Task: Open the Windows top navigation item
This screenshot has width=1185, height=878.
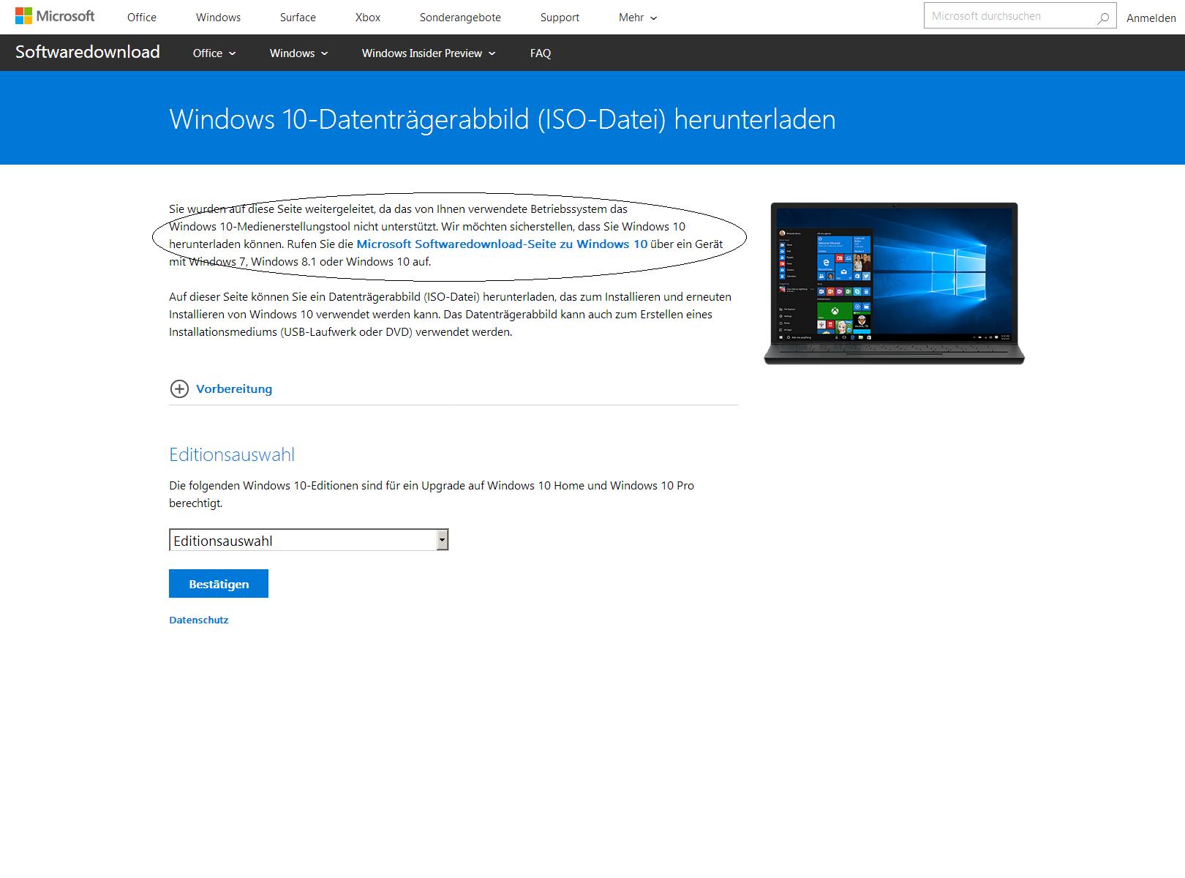Action: tap(218, 17)
